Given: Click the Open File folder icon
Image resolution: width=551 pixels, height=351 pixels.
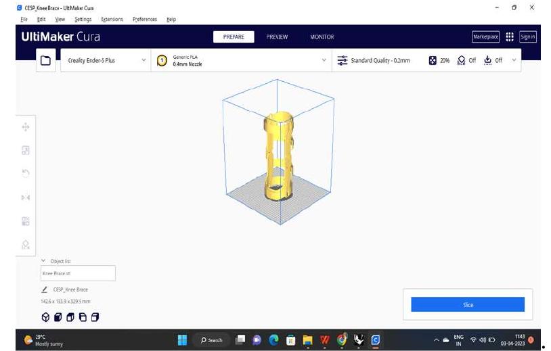Looking at the screenshot, I should pos(45,60).
